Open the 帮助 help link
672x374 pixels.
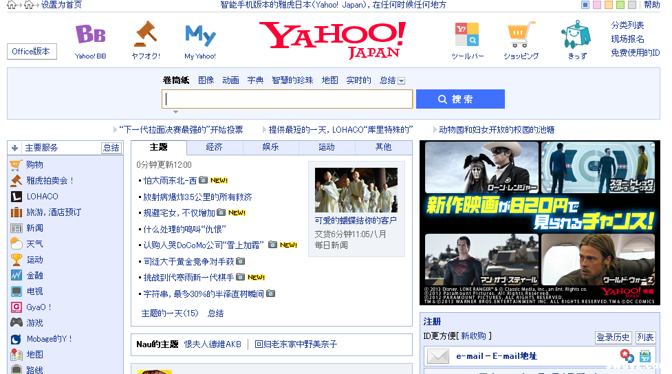(x=651, y=5)
